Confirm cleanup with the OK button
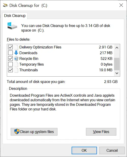Image resolution: width=127 pixels, height=157 pixels. pos(84,150)
